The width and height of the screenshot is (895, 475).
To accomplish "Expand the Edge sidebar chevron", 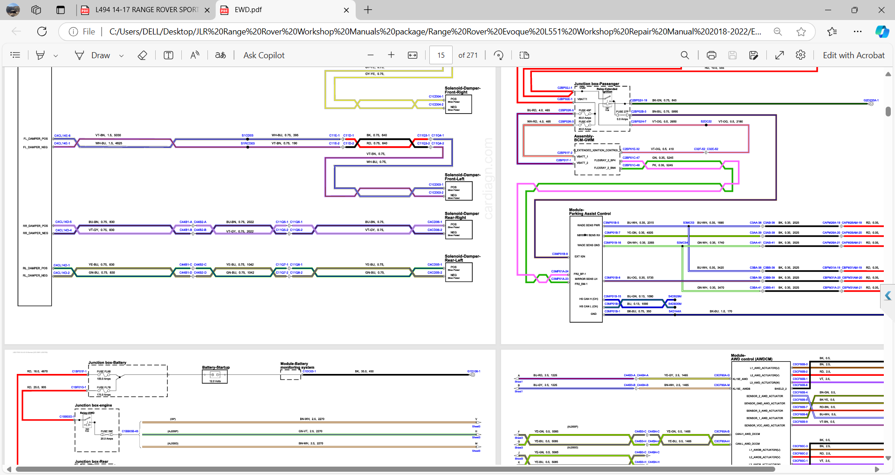I will click(x=888, y=296).
